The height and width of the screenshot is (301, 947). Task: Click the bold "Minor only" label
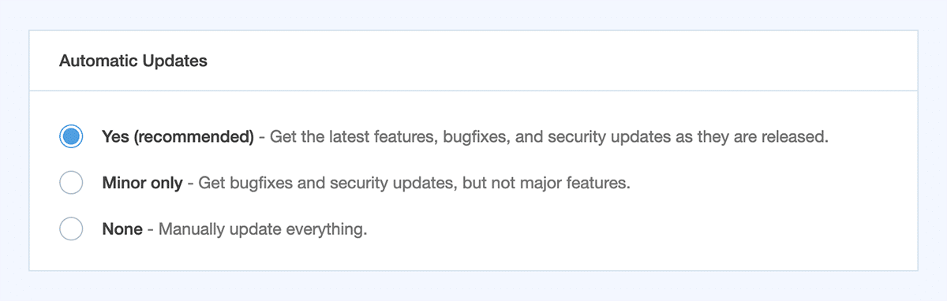142,183
